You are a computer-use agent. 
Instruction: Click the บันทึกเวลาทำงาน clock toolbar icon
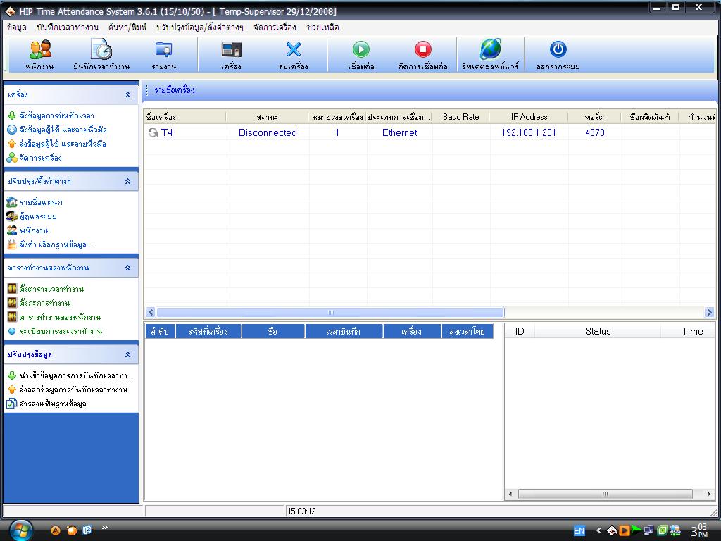[x=101, y=49]
